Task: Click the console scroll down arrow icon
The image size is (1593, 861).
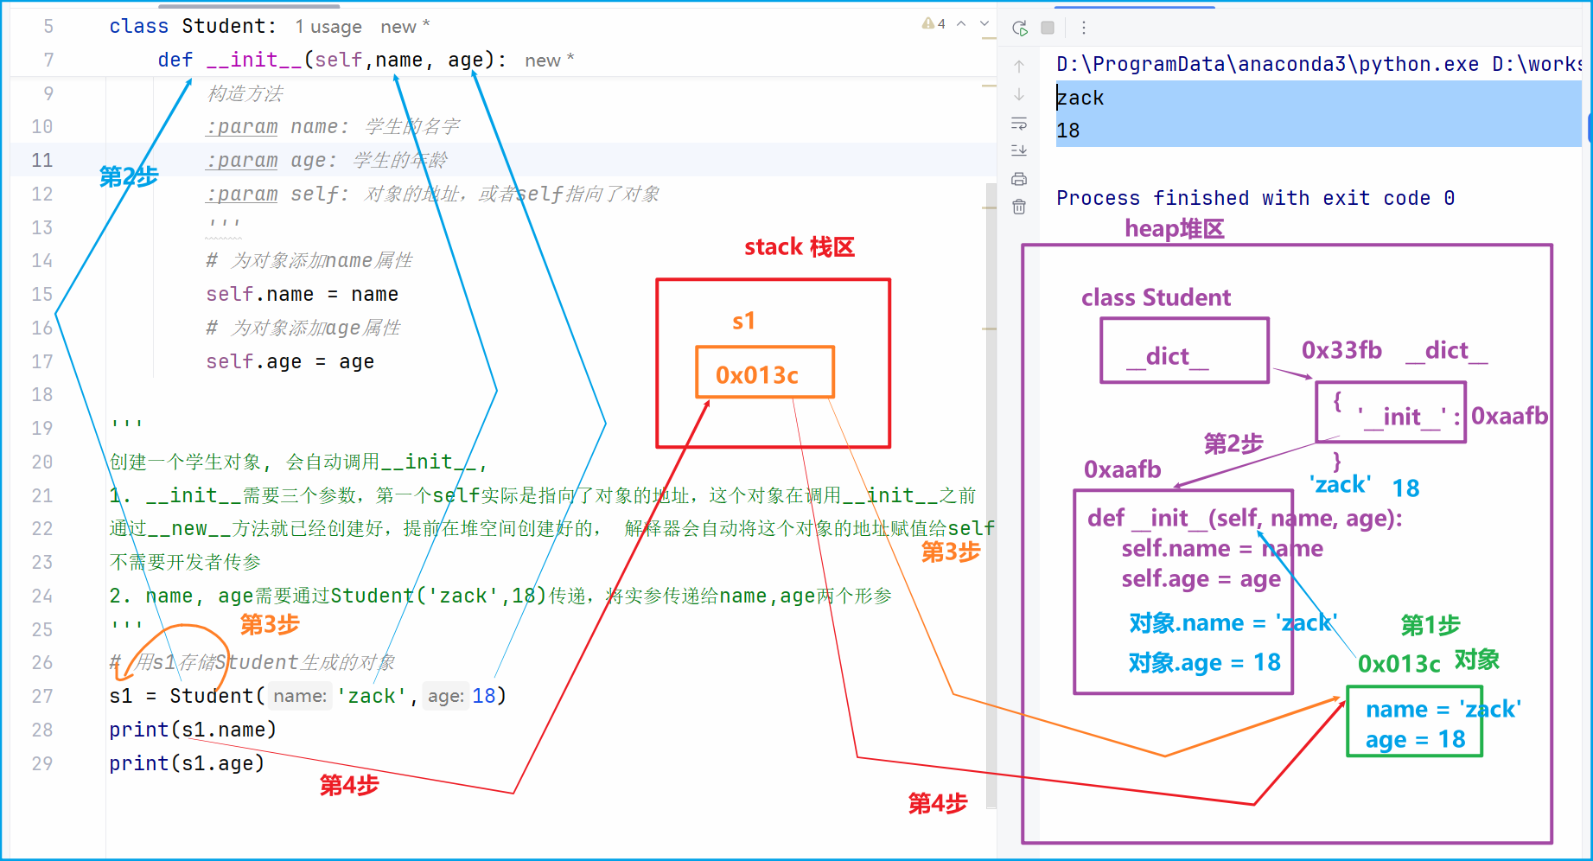Action: pyautogui.click(x=1019, y=94)
